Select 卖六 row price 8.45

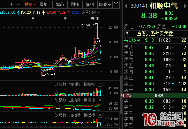[149, 59]
